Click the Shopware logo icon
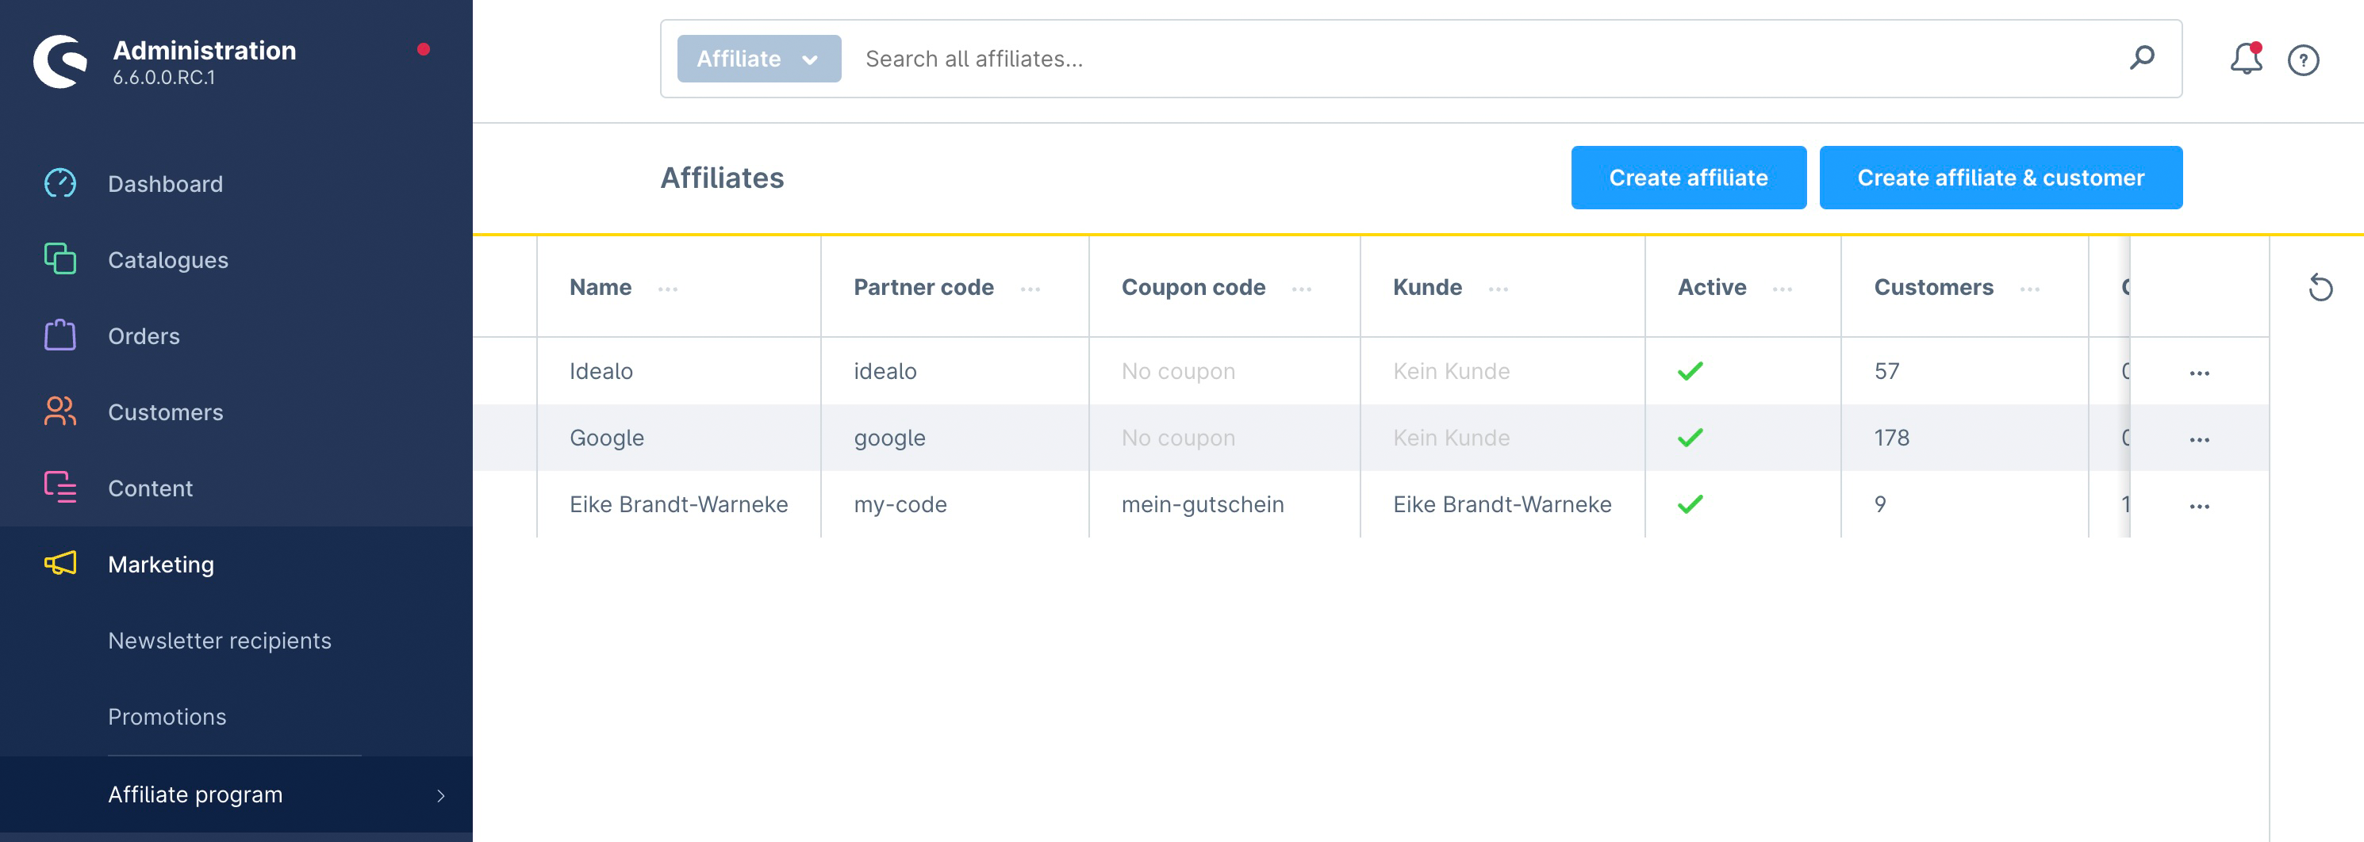Viewport: 2364px width, 842px height. point(60,62)
